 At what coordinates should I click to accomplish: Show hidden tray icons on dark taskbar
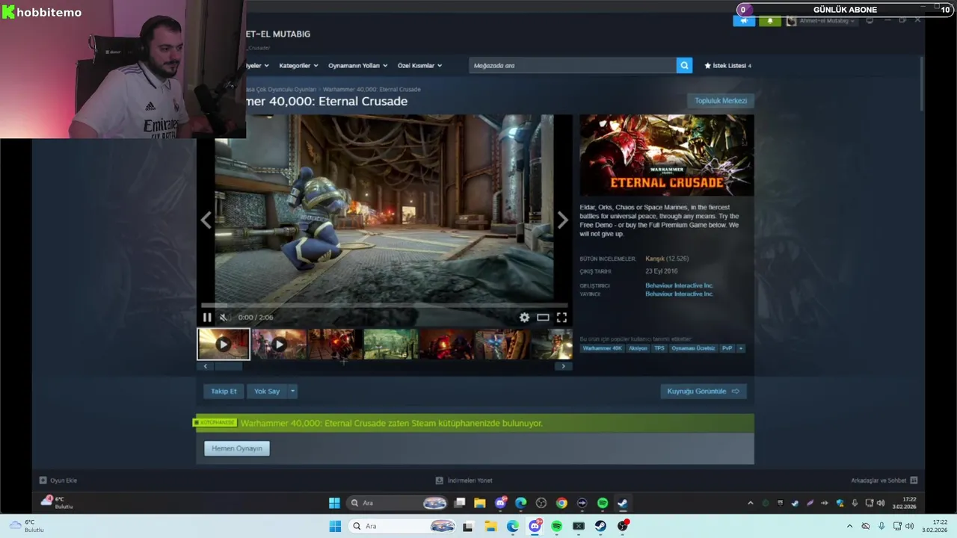coord(751,504)
